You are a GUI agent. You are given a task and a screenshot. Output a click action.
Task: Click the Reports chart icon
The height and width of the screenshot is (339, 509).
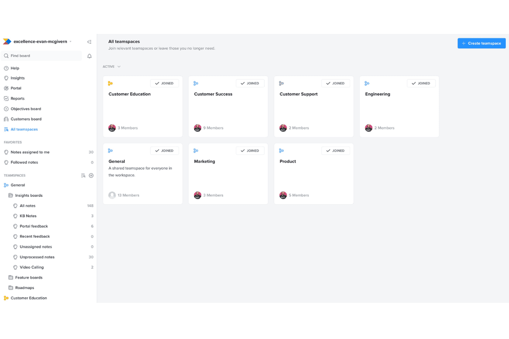point(6,98)
